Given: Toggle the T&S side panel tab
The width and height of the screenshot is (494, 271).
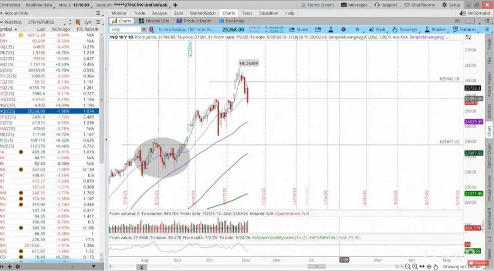Looking at the screenshot, I should click(x=489, y=60).
